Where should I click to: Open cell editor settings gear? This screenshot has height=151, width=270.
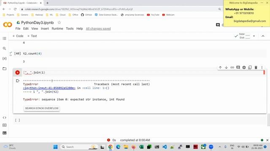coord(244,68)
